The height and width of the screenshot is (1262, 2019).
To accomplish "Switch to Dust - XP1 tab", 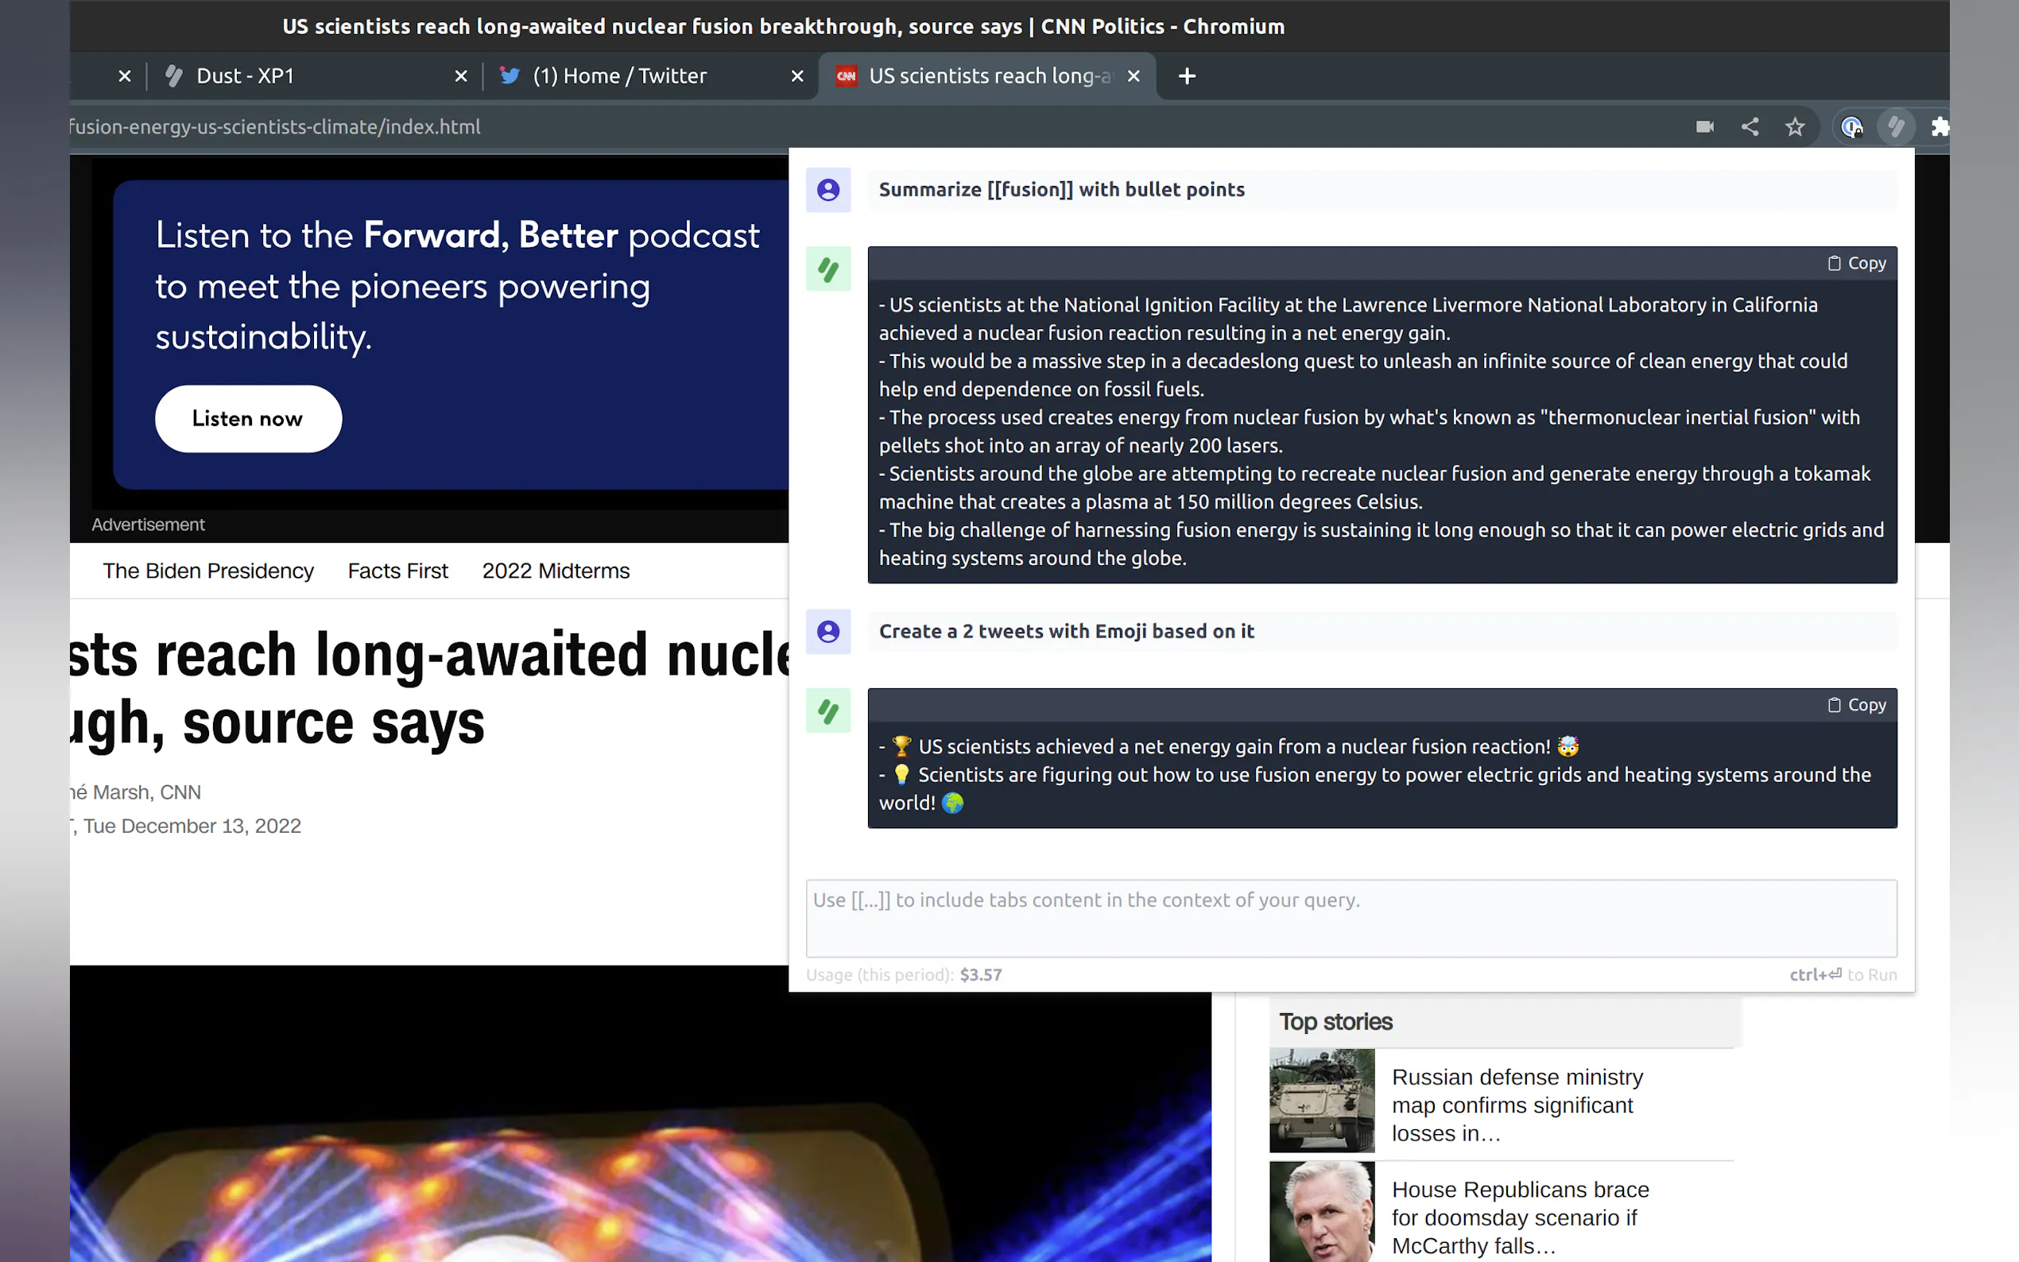I will (x=246, y=76).
